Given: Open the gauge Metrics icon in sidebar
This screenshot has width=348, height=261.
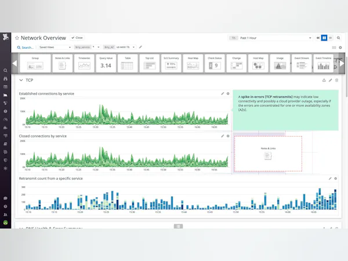Looking at the screenshot, I should click(6, 119).
